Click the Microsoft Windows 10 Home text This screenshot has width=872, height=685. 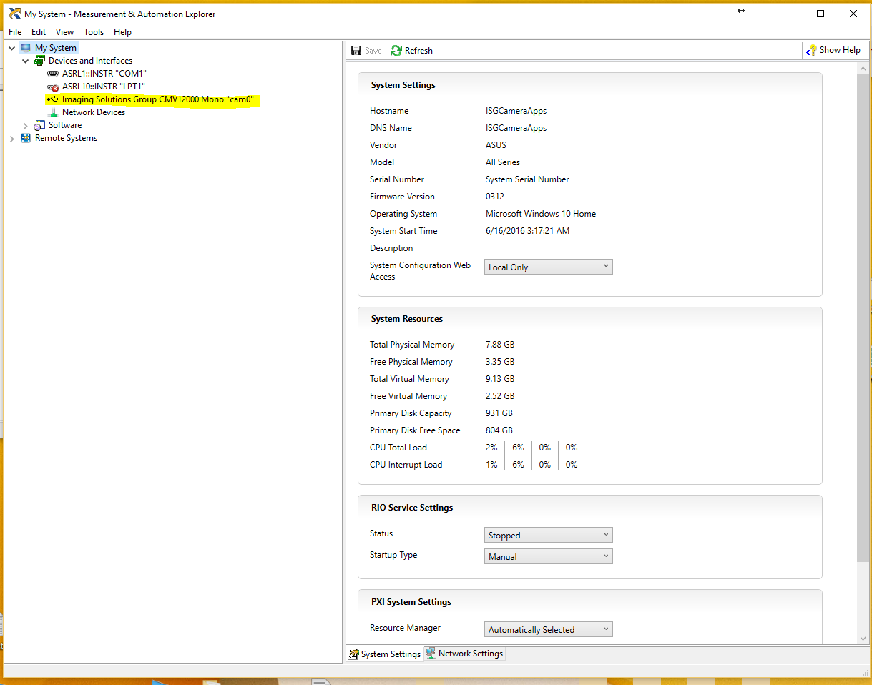coord(541,214)
